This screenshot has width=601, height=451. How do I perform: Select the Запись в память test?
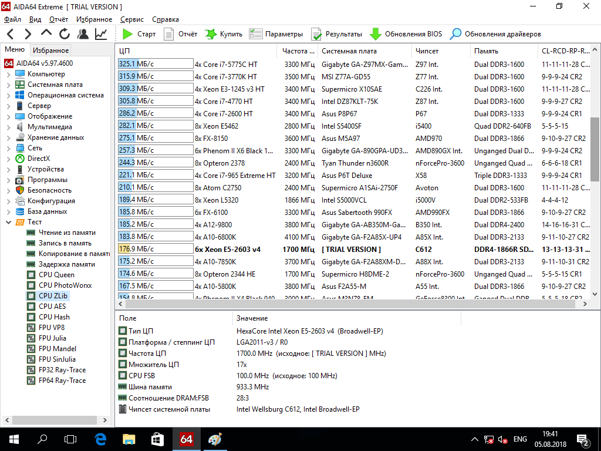pyautogui.click(x=59, y=243)
